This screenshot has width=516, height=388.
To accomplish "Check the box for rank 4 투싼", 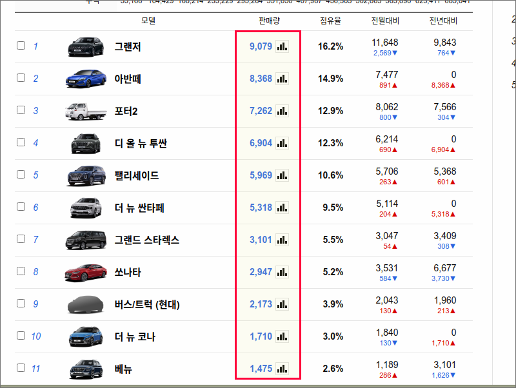I will (21, 142).
